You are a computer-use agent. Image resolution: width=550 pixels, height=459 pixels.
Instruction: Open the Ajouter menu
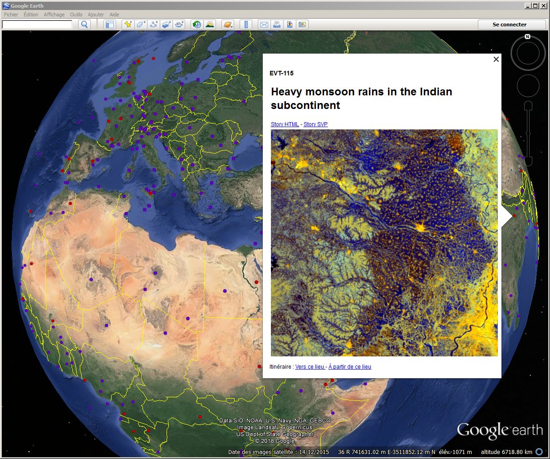coord(96,15)
